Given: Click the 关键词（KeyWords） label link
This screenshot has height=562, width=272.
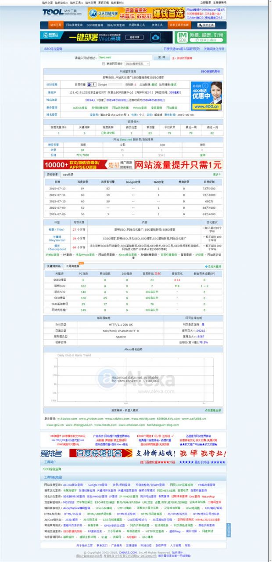Looking at the screenshot, I should pos(57,239).
